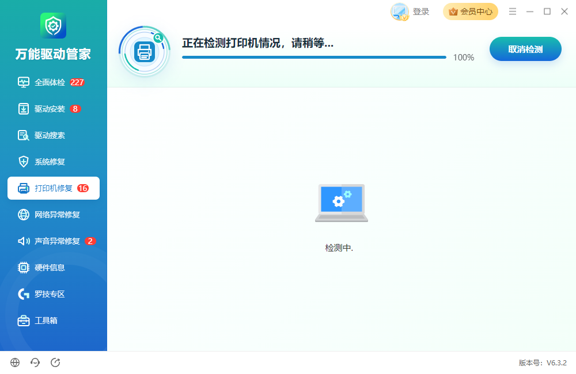Viewport: 576px width, 374px height.
Task: Open the hamburger main menu
Action: click(513, 12)
